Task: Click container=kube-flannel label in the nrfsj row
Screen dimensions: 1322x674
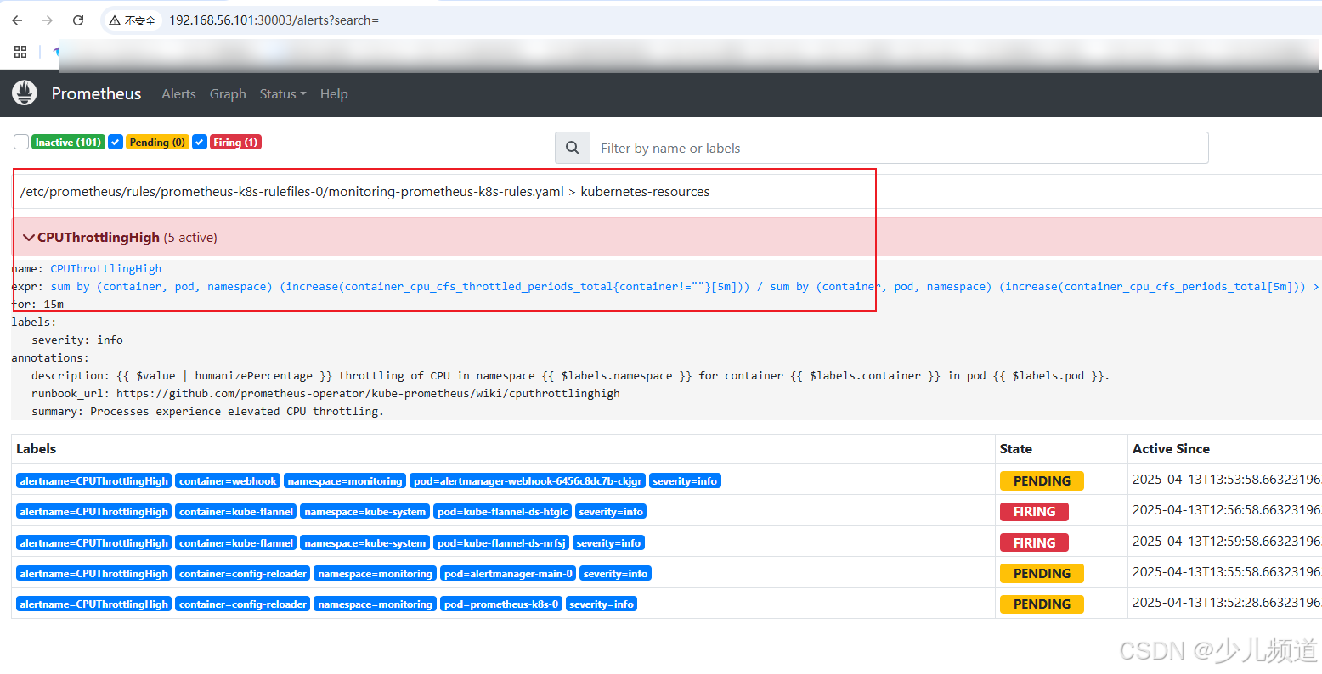Action: 236,543
